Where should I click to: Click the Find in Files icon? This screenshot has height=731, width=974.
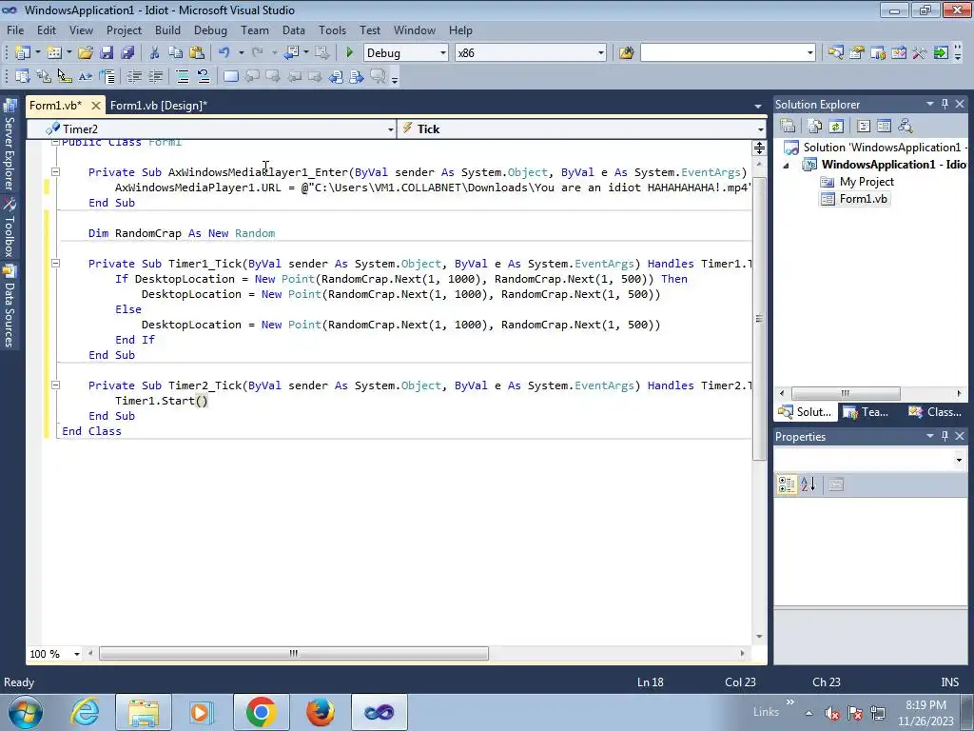tap(626, 53)
